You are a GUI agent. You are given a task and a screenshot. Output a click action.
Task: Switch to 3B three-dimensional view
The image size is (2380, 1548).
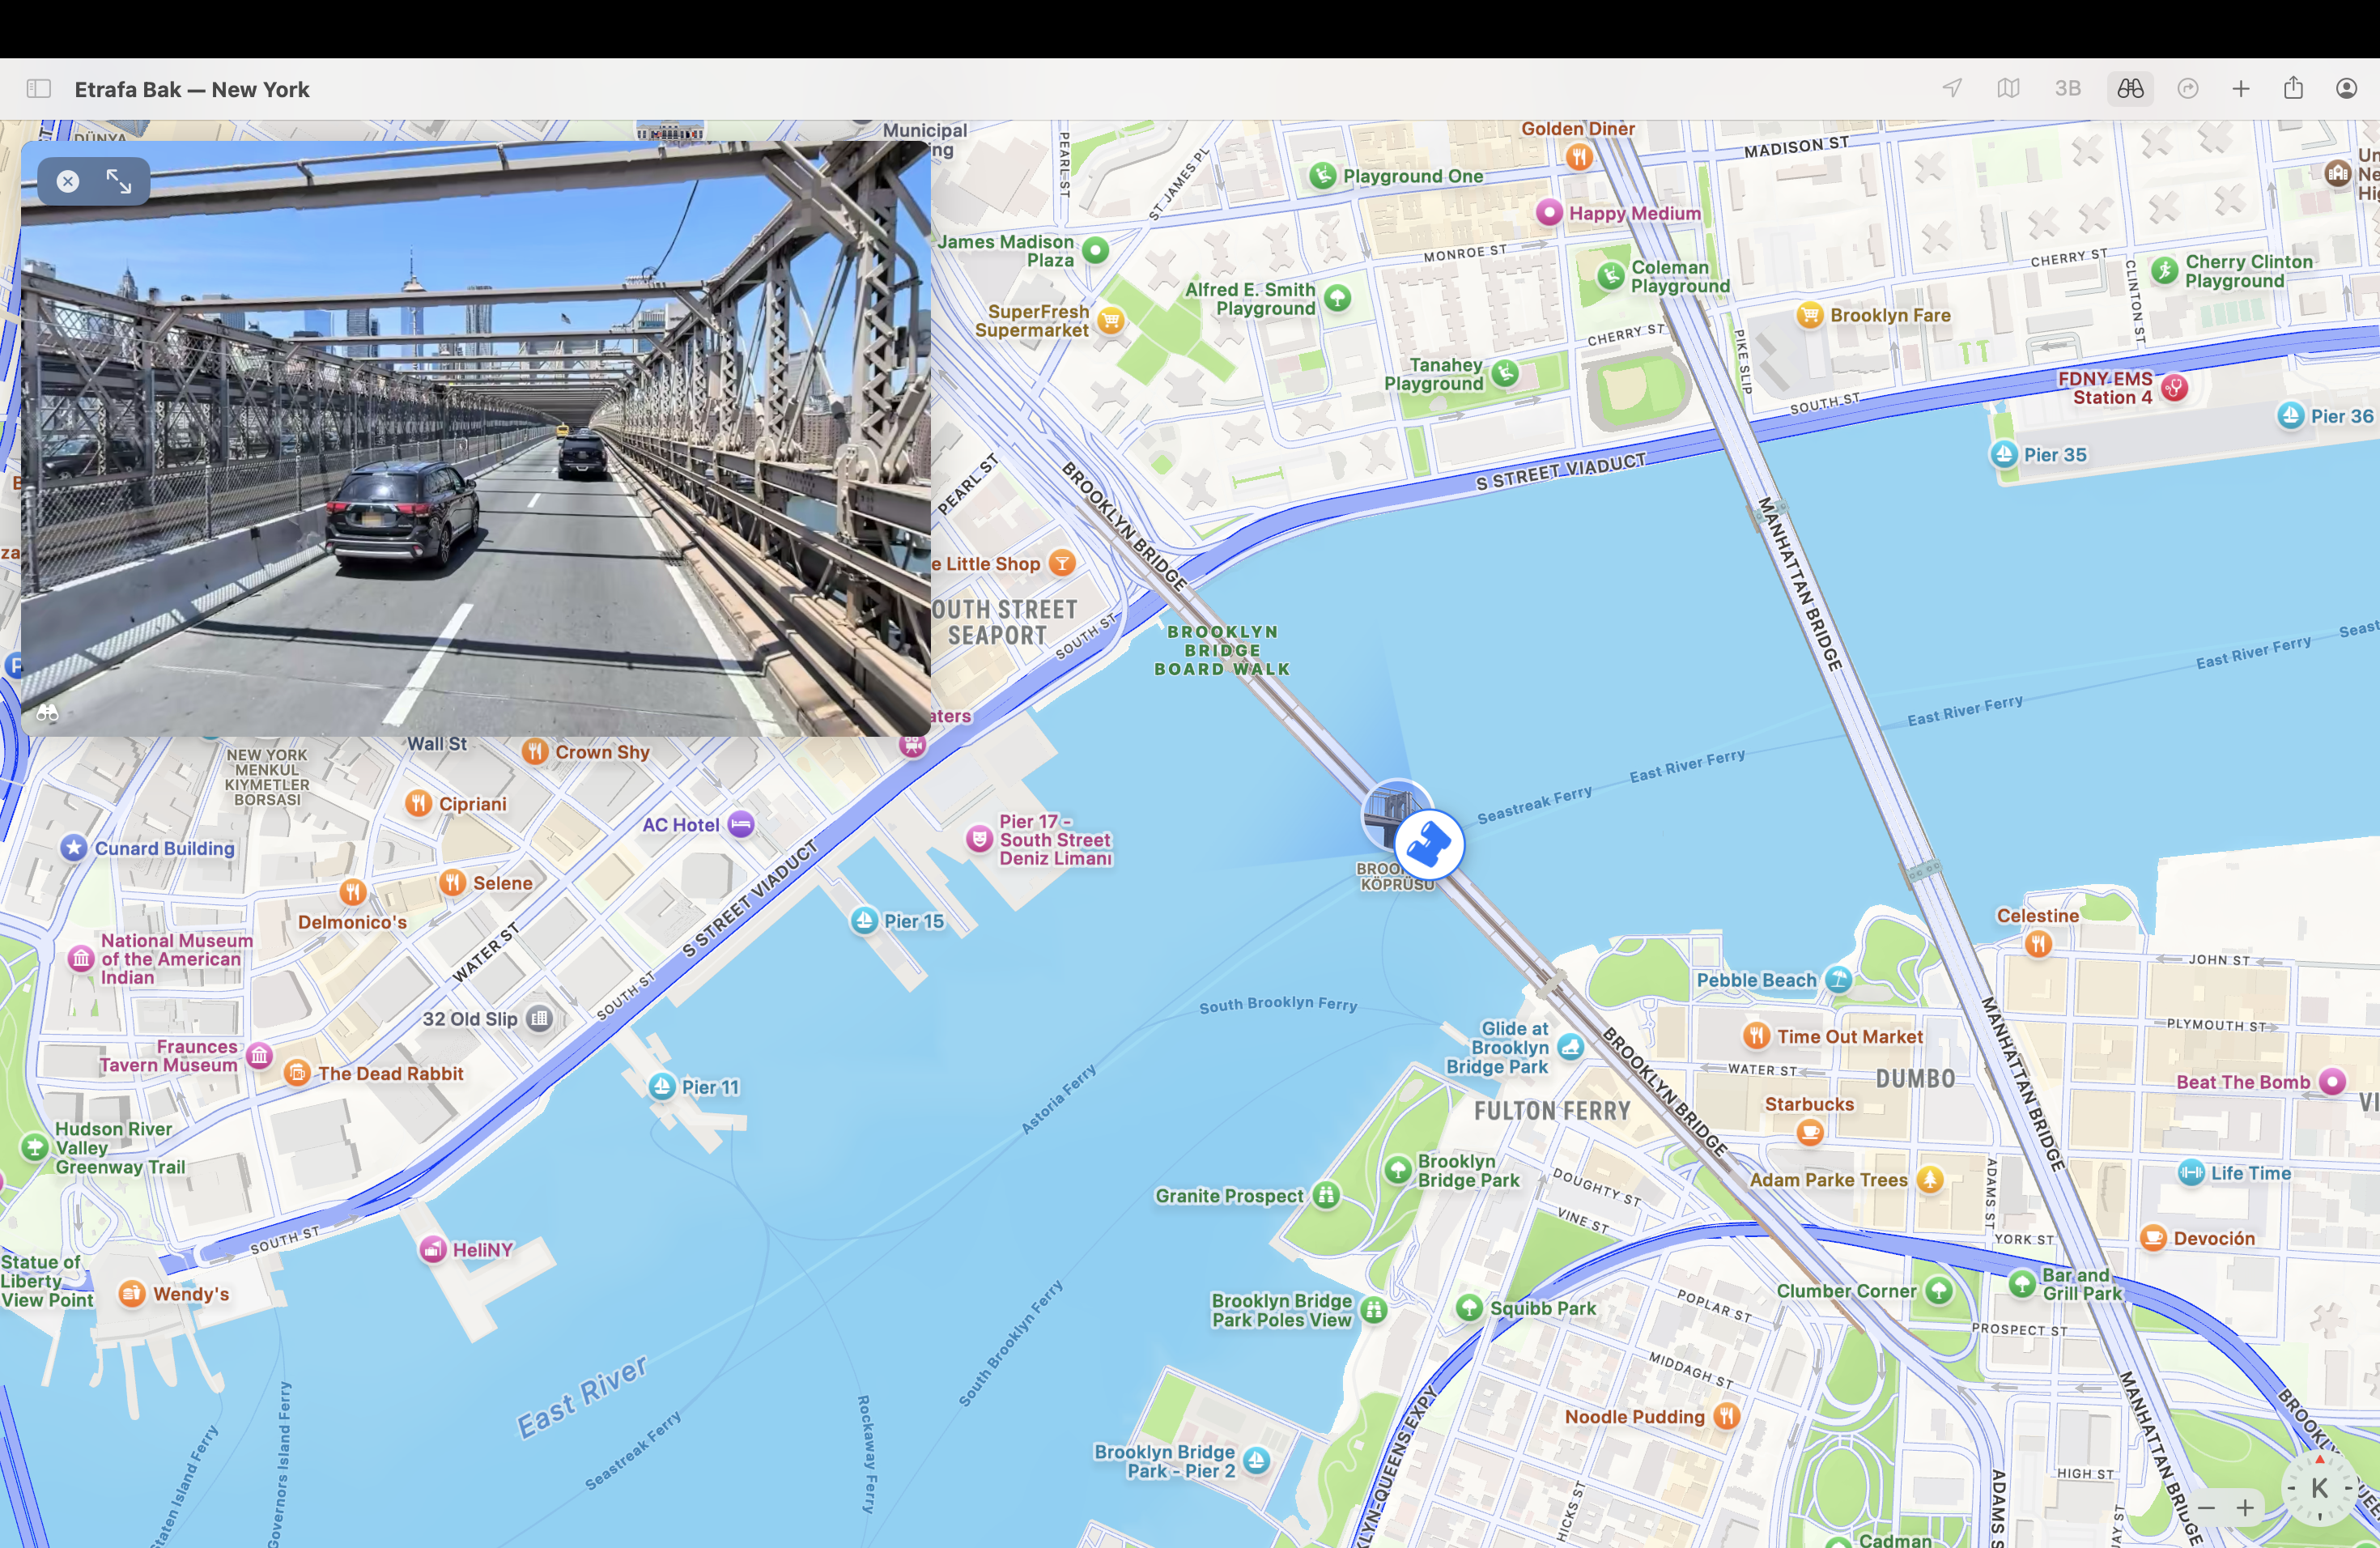tap(2068, 89)
